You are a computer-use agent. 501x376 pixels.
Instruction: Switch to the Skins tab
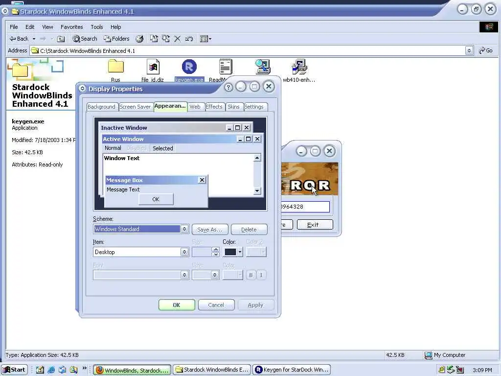pyautogui.click(x=233, y=107)
